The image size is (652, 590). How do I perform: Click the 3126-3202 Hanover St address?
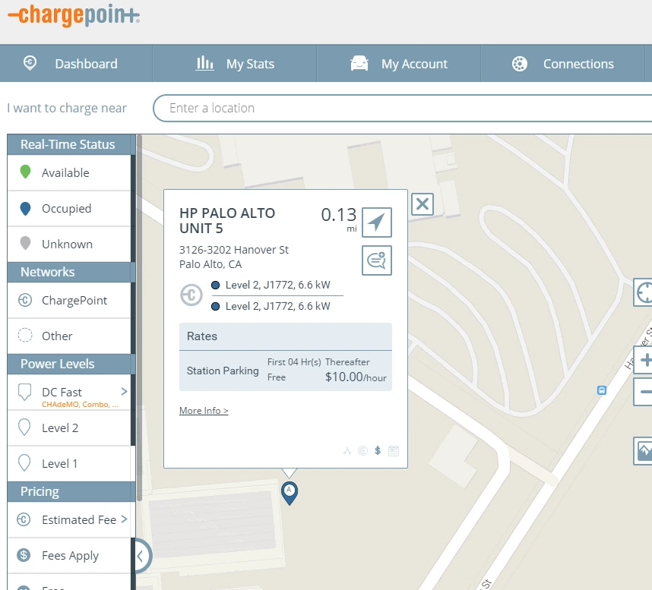tap(234, 250)
